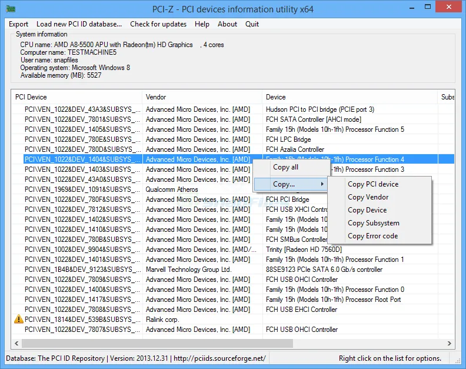This screenshot has height=369, width=466.
Task: Expand the Copy... submenu entry
Action: [290, 184]
